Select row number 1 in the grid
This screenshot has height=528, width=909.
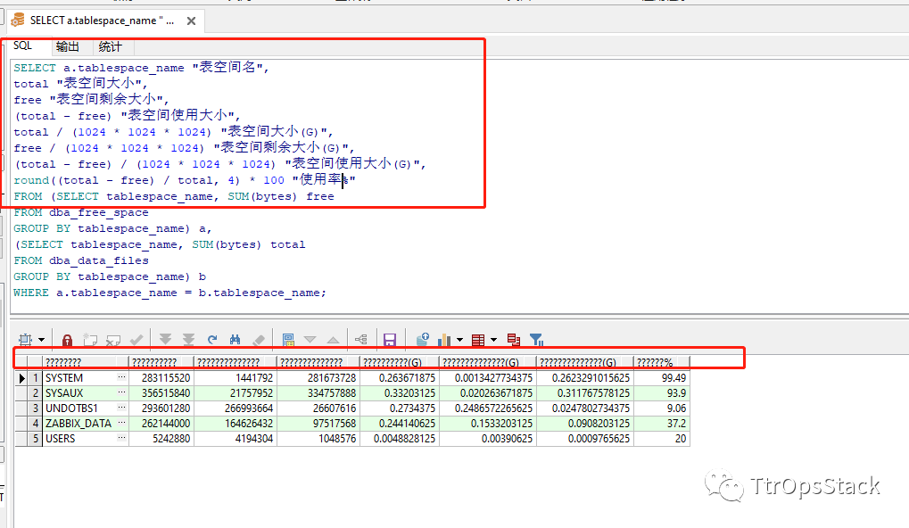[36, 378]
